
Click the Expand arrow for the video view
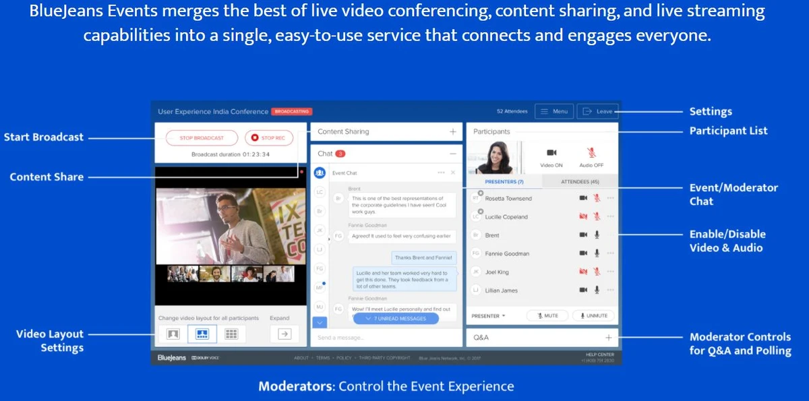click(x=285, y=334)
